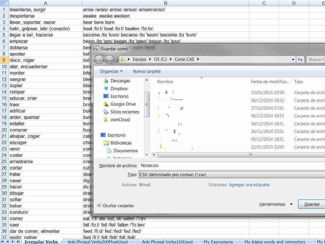Click file list horizontal scrollbar left arrow
This screenshot has height=244, width=325.
154,155
